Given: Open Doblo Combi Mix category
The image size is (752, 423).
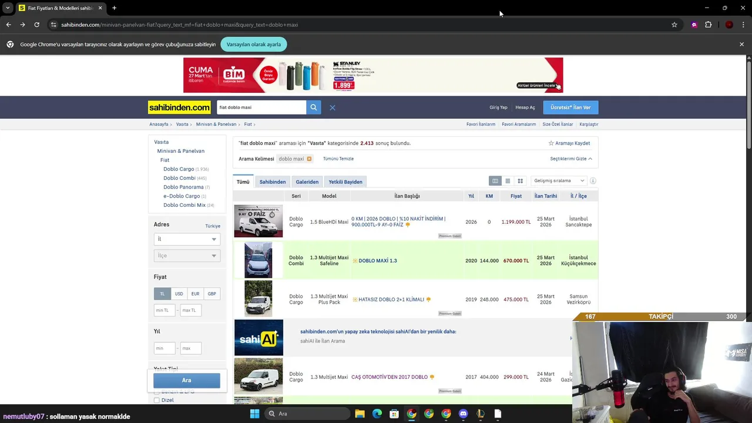Looking at the screenshot, I should tap(184, 205).
